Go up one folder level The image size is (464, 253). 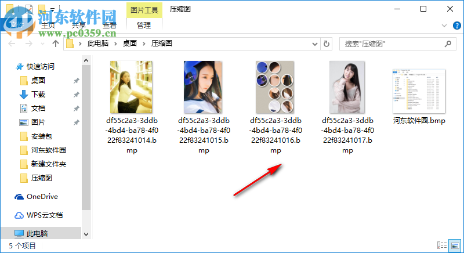[x=55, y=44]
